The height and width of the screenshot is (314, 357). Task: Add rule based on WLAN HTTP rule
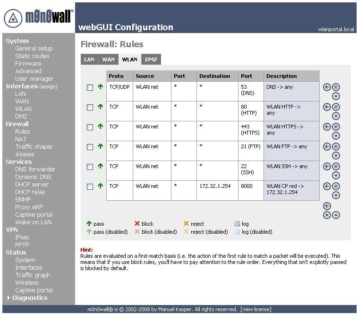pos(336,116)
